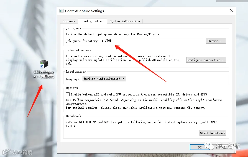
Task: Click the 'One Vulkan compatible GPU found' note
Action: (x=144, y=102)
